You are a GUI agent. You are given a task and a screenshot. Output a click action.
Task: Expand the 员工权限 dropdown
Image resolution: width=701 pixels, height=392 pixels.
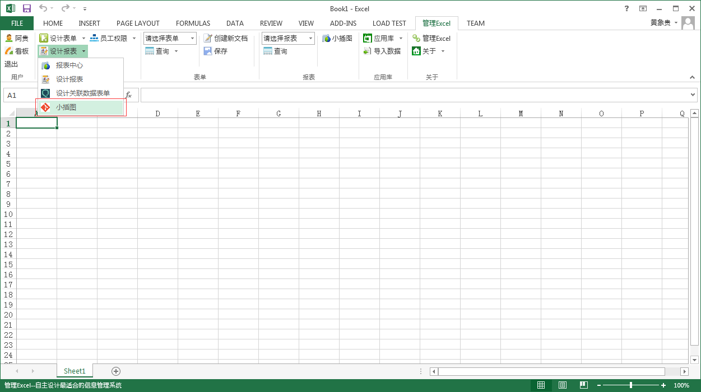click(134, 38)
